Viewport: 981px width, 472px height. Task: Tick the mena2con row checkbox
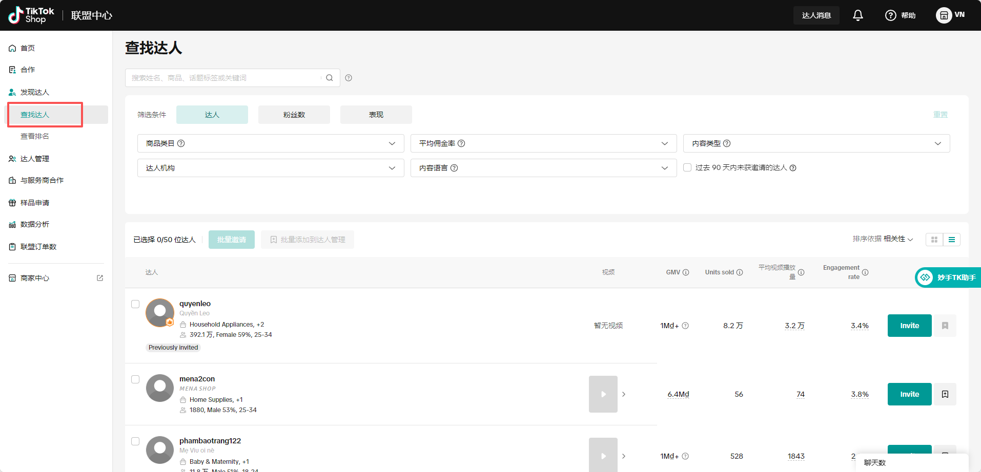click(135, 379)
